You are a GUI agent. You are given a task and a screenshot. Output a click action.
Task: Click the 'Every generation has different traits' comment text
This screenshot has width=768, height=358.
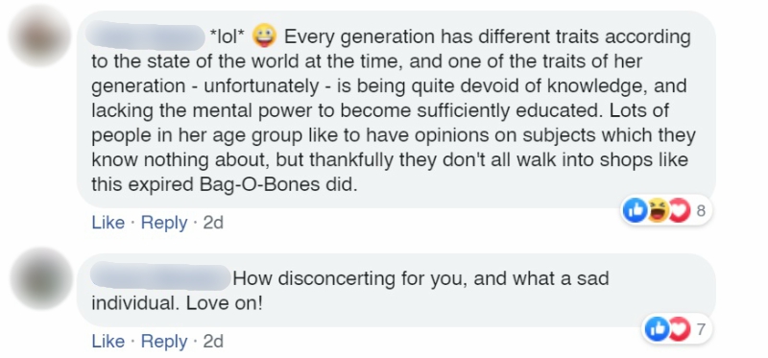[x=394, y=110]
